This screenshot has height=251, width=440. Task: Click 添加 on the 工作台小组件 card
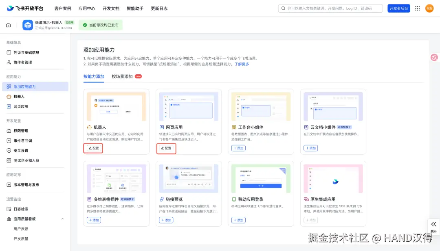pyautogui.click(x=238, y=148)
